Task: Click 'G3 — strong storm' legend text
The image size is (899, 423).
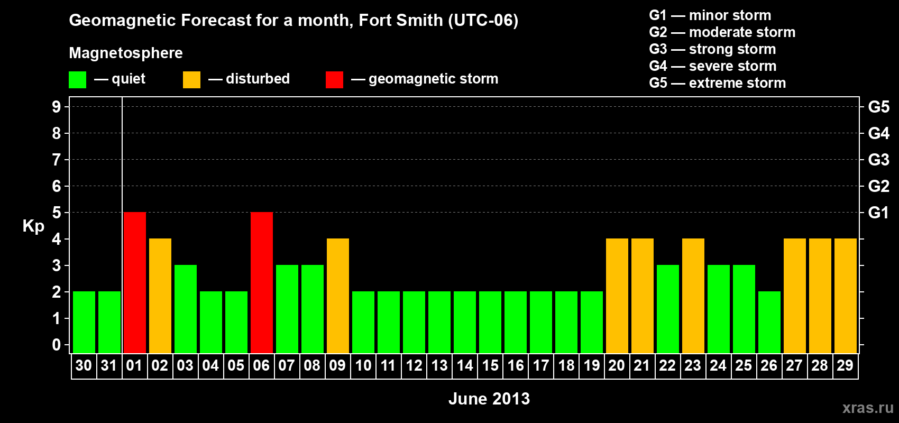Action: [712, 49]
